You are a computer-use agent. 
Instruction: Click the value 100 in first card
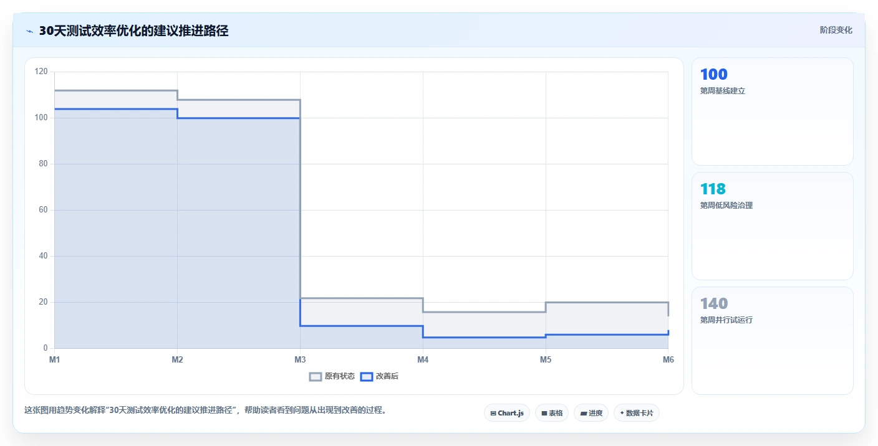pyautogui.click(x=713, y=75)
